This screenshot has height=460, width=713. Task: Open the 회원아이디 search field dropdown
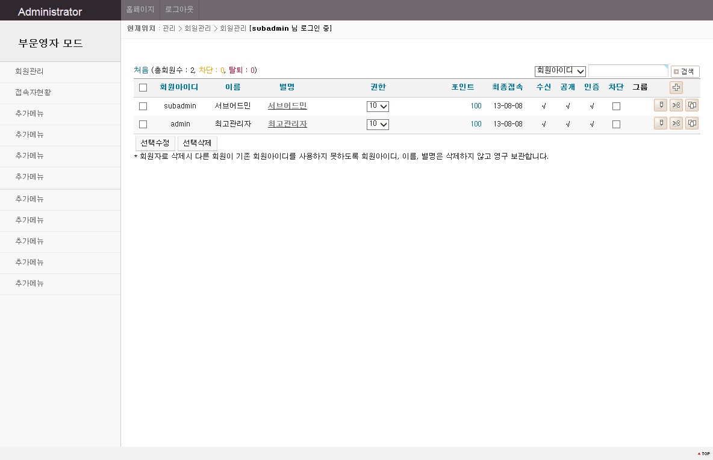pyautogui.click(x=560, y=71)
